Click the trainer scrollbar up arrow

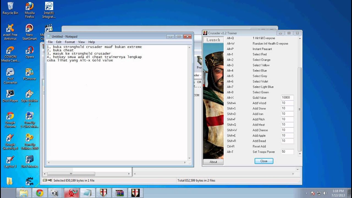pos(299,38)
